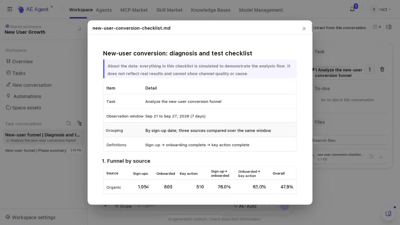
Task: Open the Model Management tab
Action: 261,10
